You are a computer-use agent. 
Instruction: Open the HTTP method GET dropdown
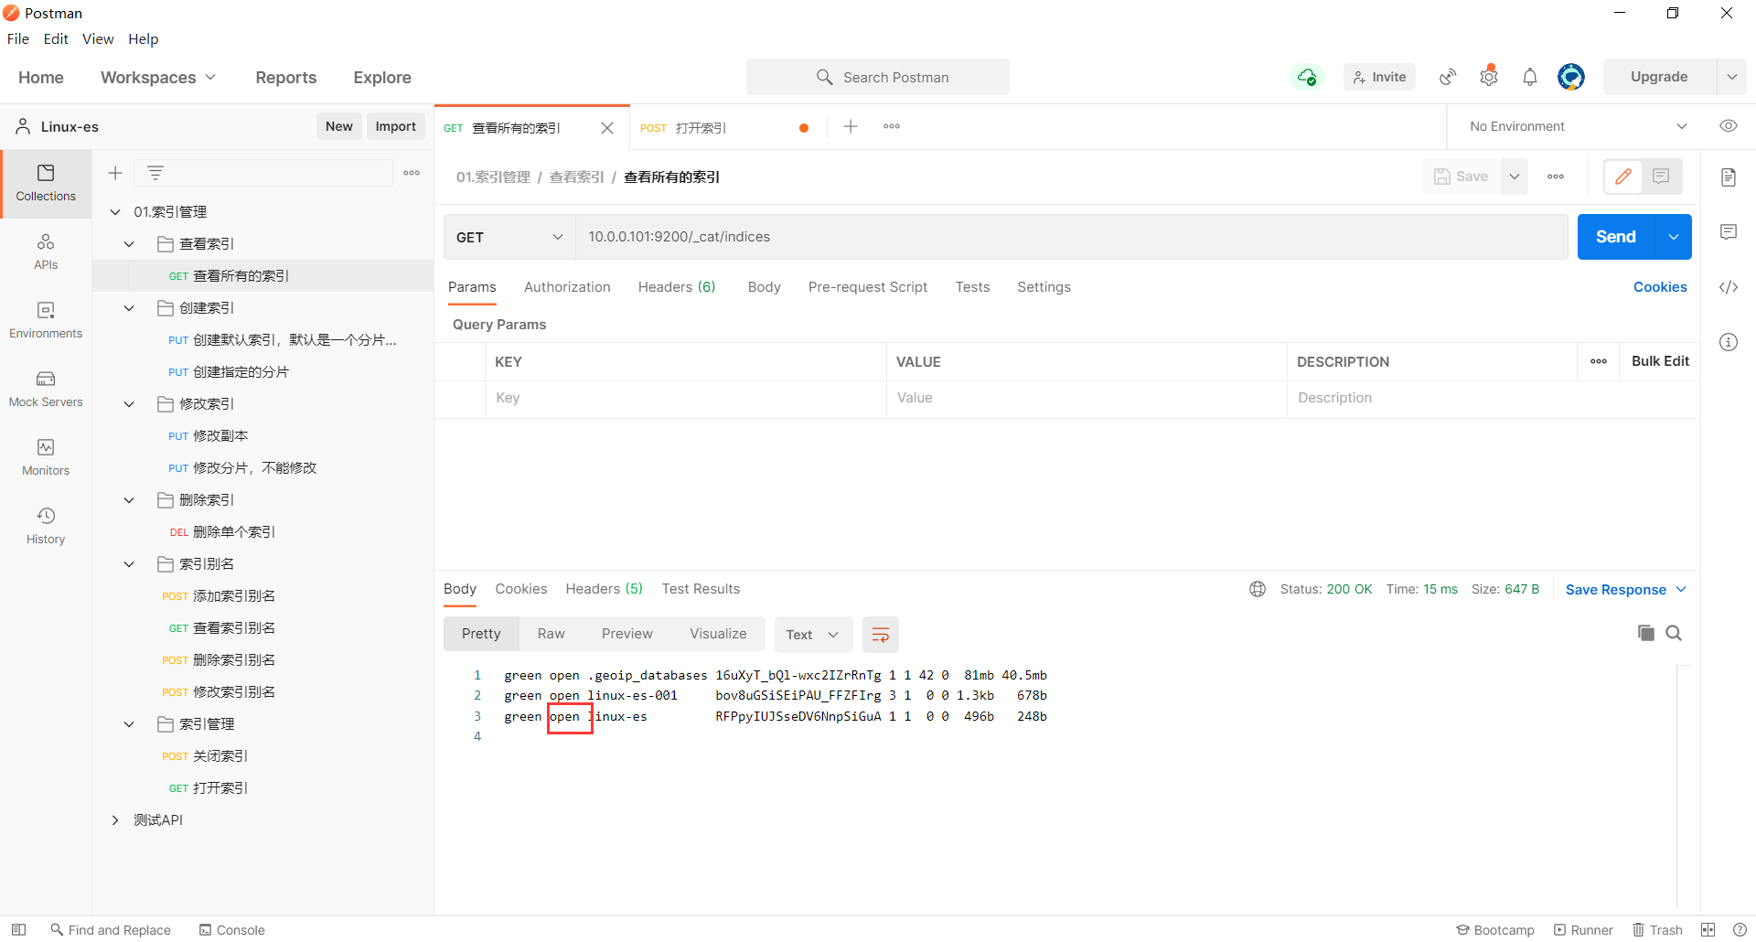coord(509,237)
